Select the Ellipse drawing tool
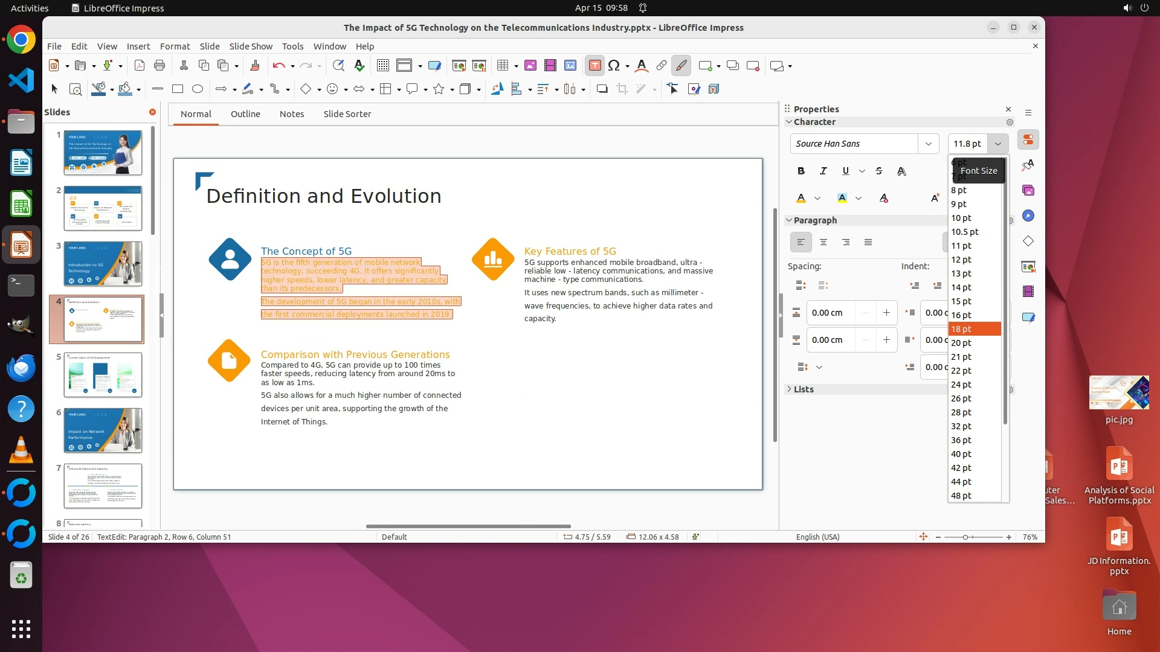The image size is (1160, 652). tap(198, 89)
